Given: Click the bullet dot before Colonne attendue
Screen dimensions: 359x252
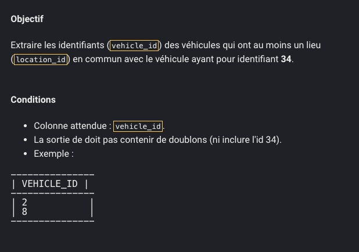Looking at the screenshot, I should [x=26, y=126].
